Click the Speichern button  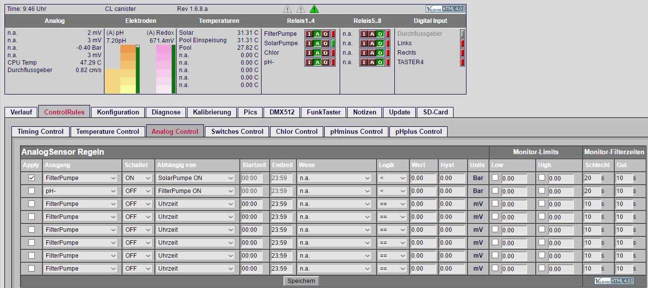(x=301, y=281)
